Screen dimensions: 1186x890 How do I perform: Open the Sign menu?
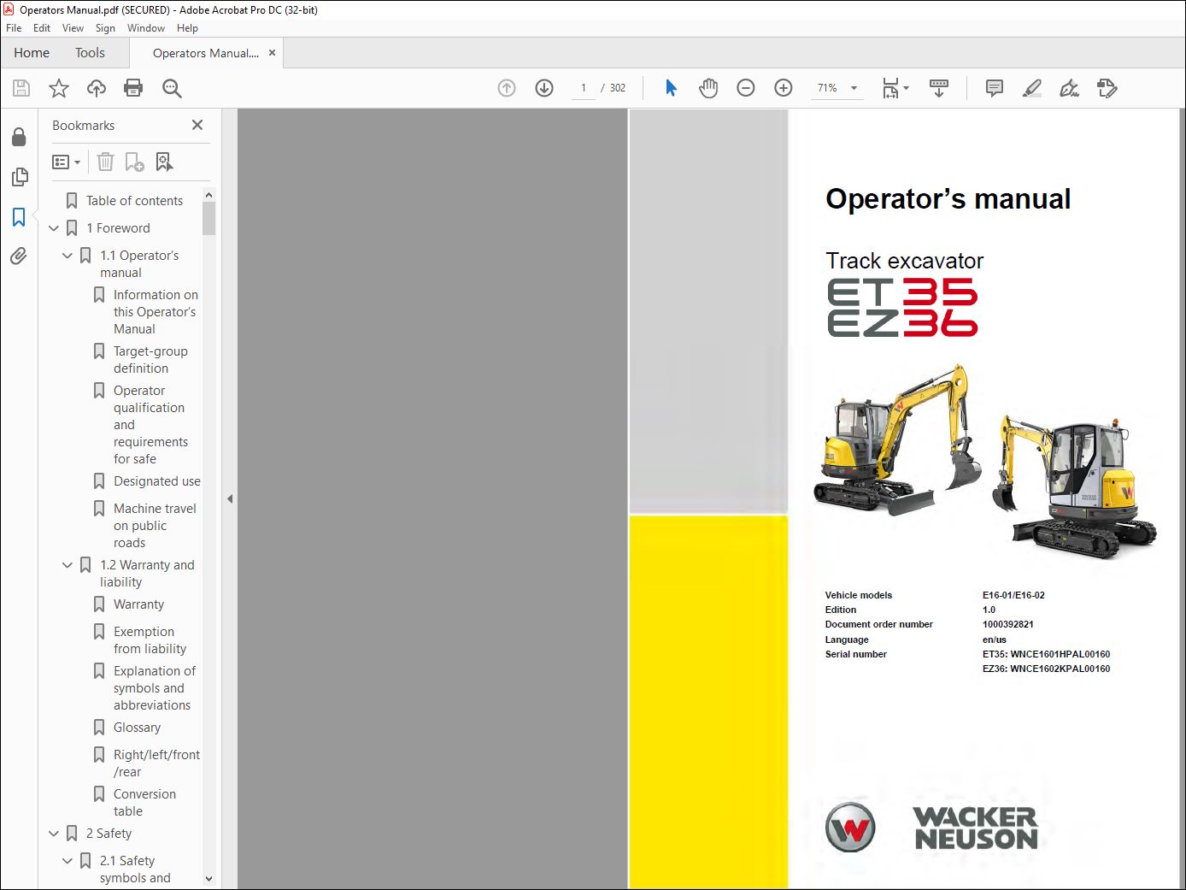click(105, 28)
